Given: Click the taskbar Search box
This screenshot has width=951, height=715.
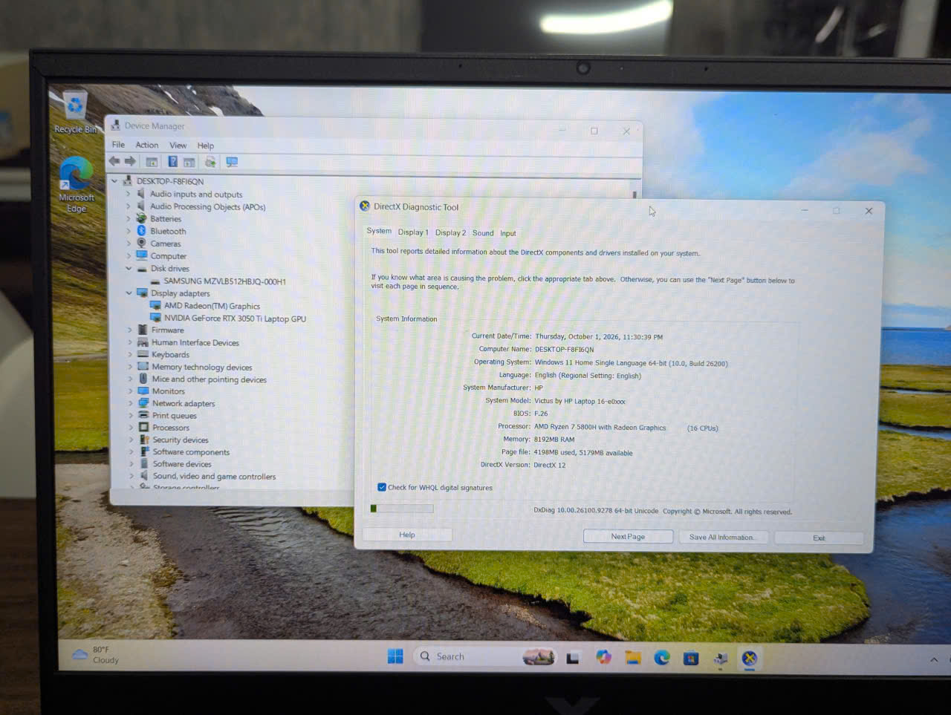Looking at the screenshot, I should pyautogui.click(x=484, y=656).
